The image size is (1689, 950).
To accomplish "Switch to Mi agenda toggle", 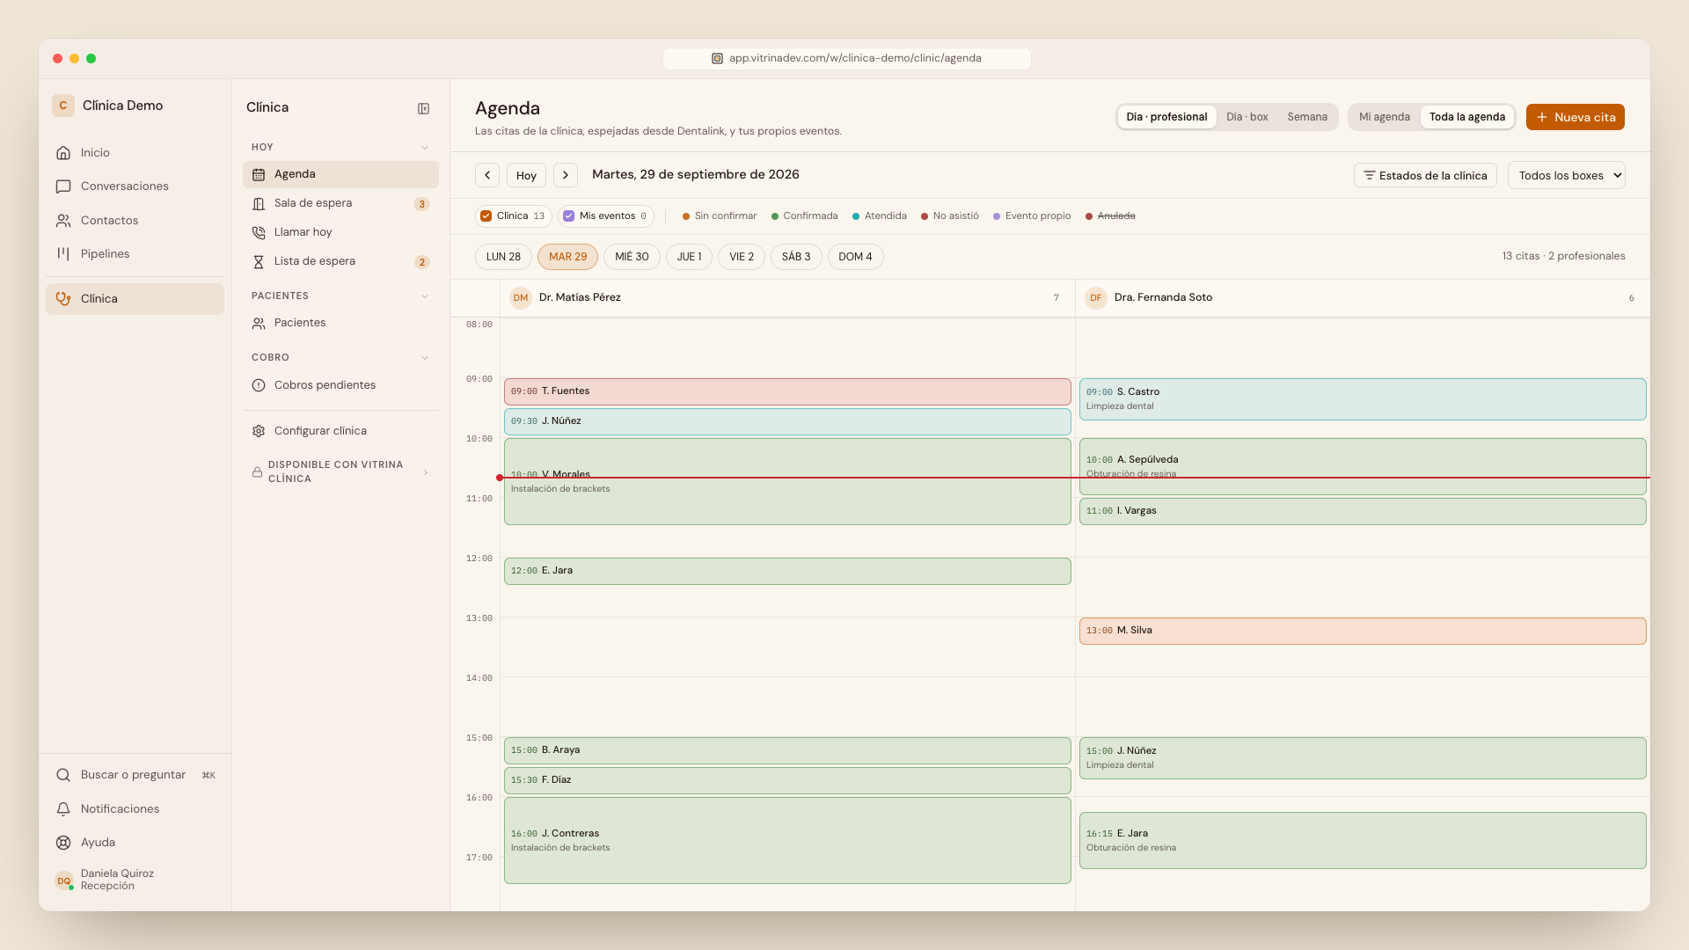I will point(1384,117).
